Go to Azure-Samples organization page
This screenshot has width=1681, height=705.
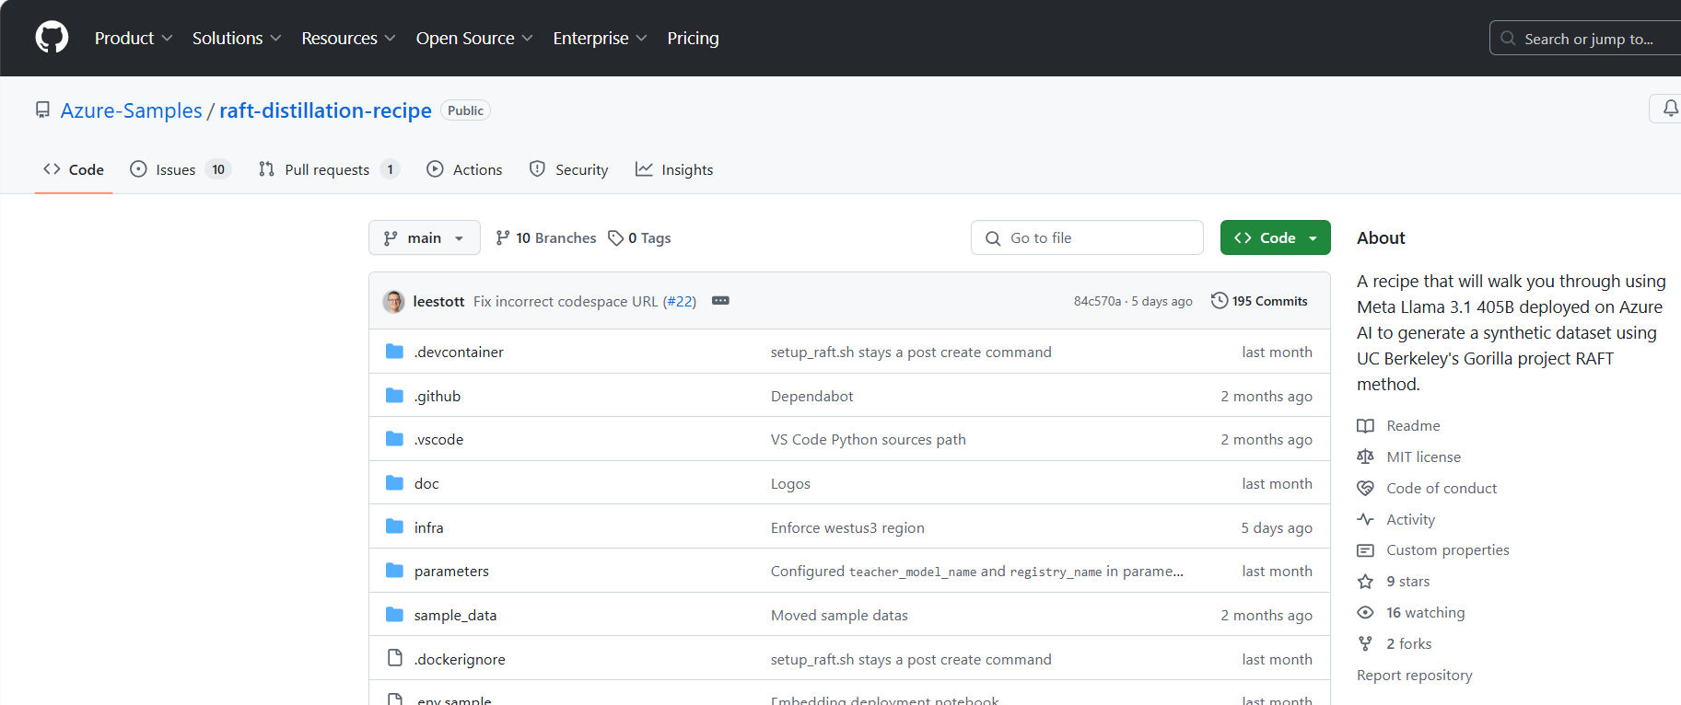pos(131,110)
